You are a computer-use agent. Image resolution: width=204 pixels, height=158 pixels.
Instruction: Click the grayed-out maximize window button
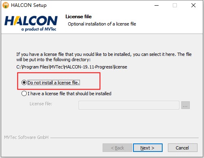tap(175, 5)
